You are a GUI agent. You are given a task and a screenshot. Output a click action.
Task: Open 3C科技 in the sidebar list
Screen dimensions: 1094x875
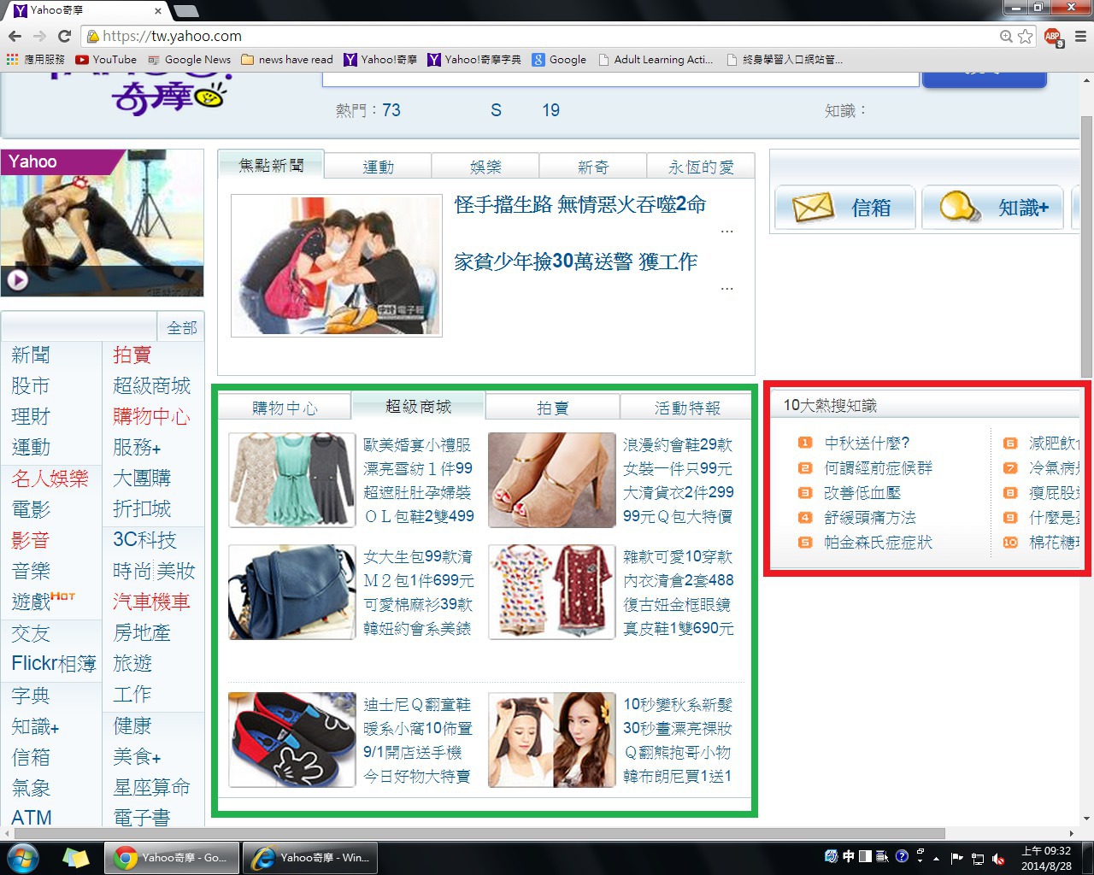[x=144, y=539]
